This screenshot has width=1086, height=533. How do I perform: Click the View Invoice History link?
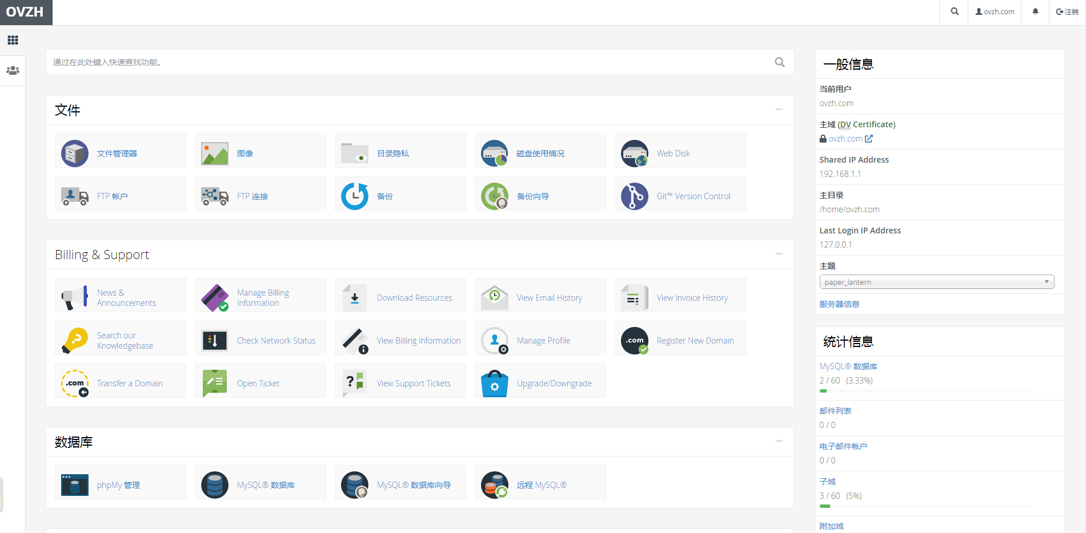tap(692, 298)
